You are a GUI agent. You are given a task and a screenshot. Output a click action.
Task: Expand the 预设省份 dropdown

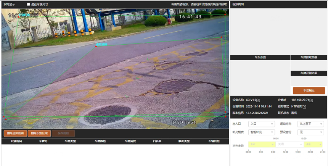click(310, 132)
